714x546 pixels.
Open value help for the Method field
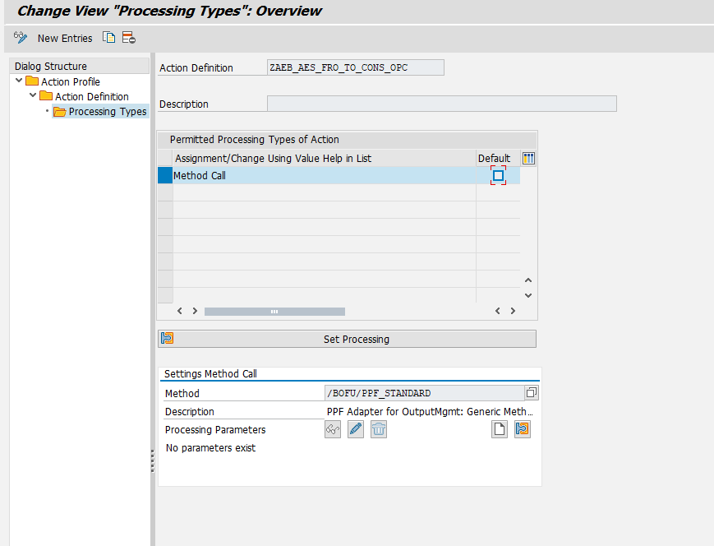(x=532, y=392)
